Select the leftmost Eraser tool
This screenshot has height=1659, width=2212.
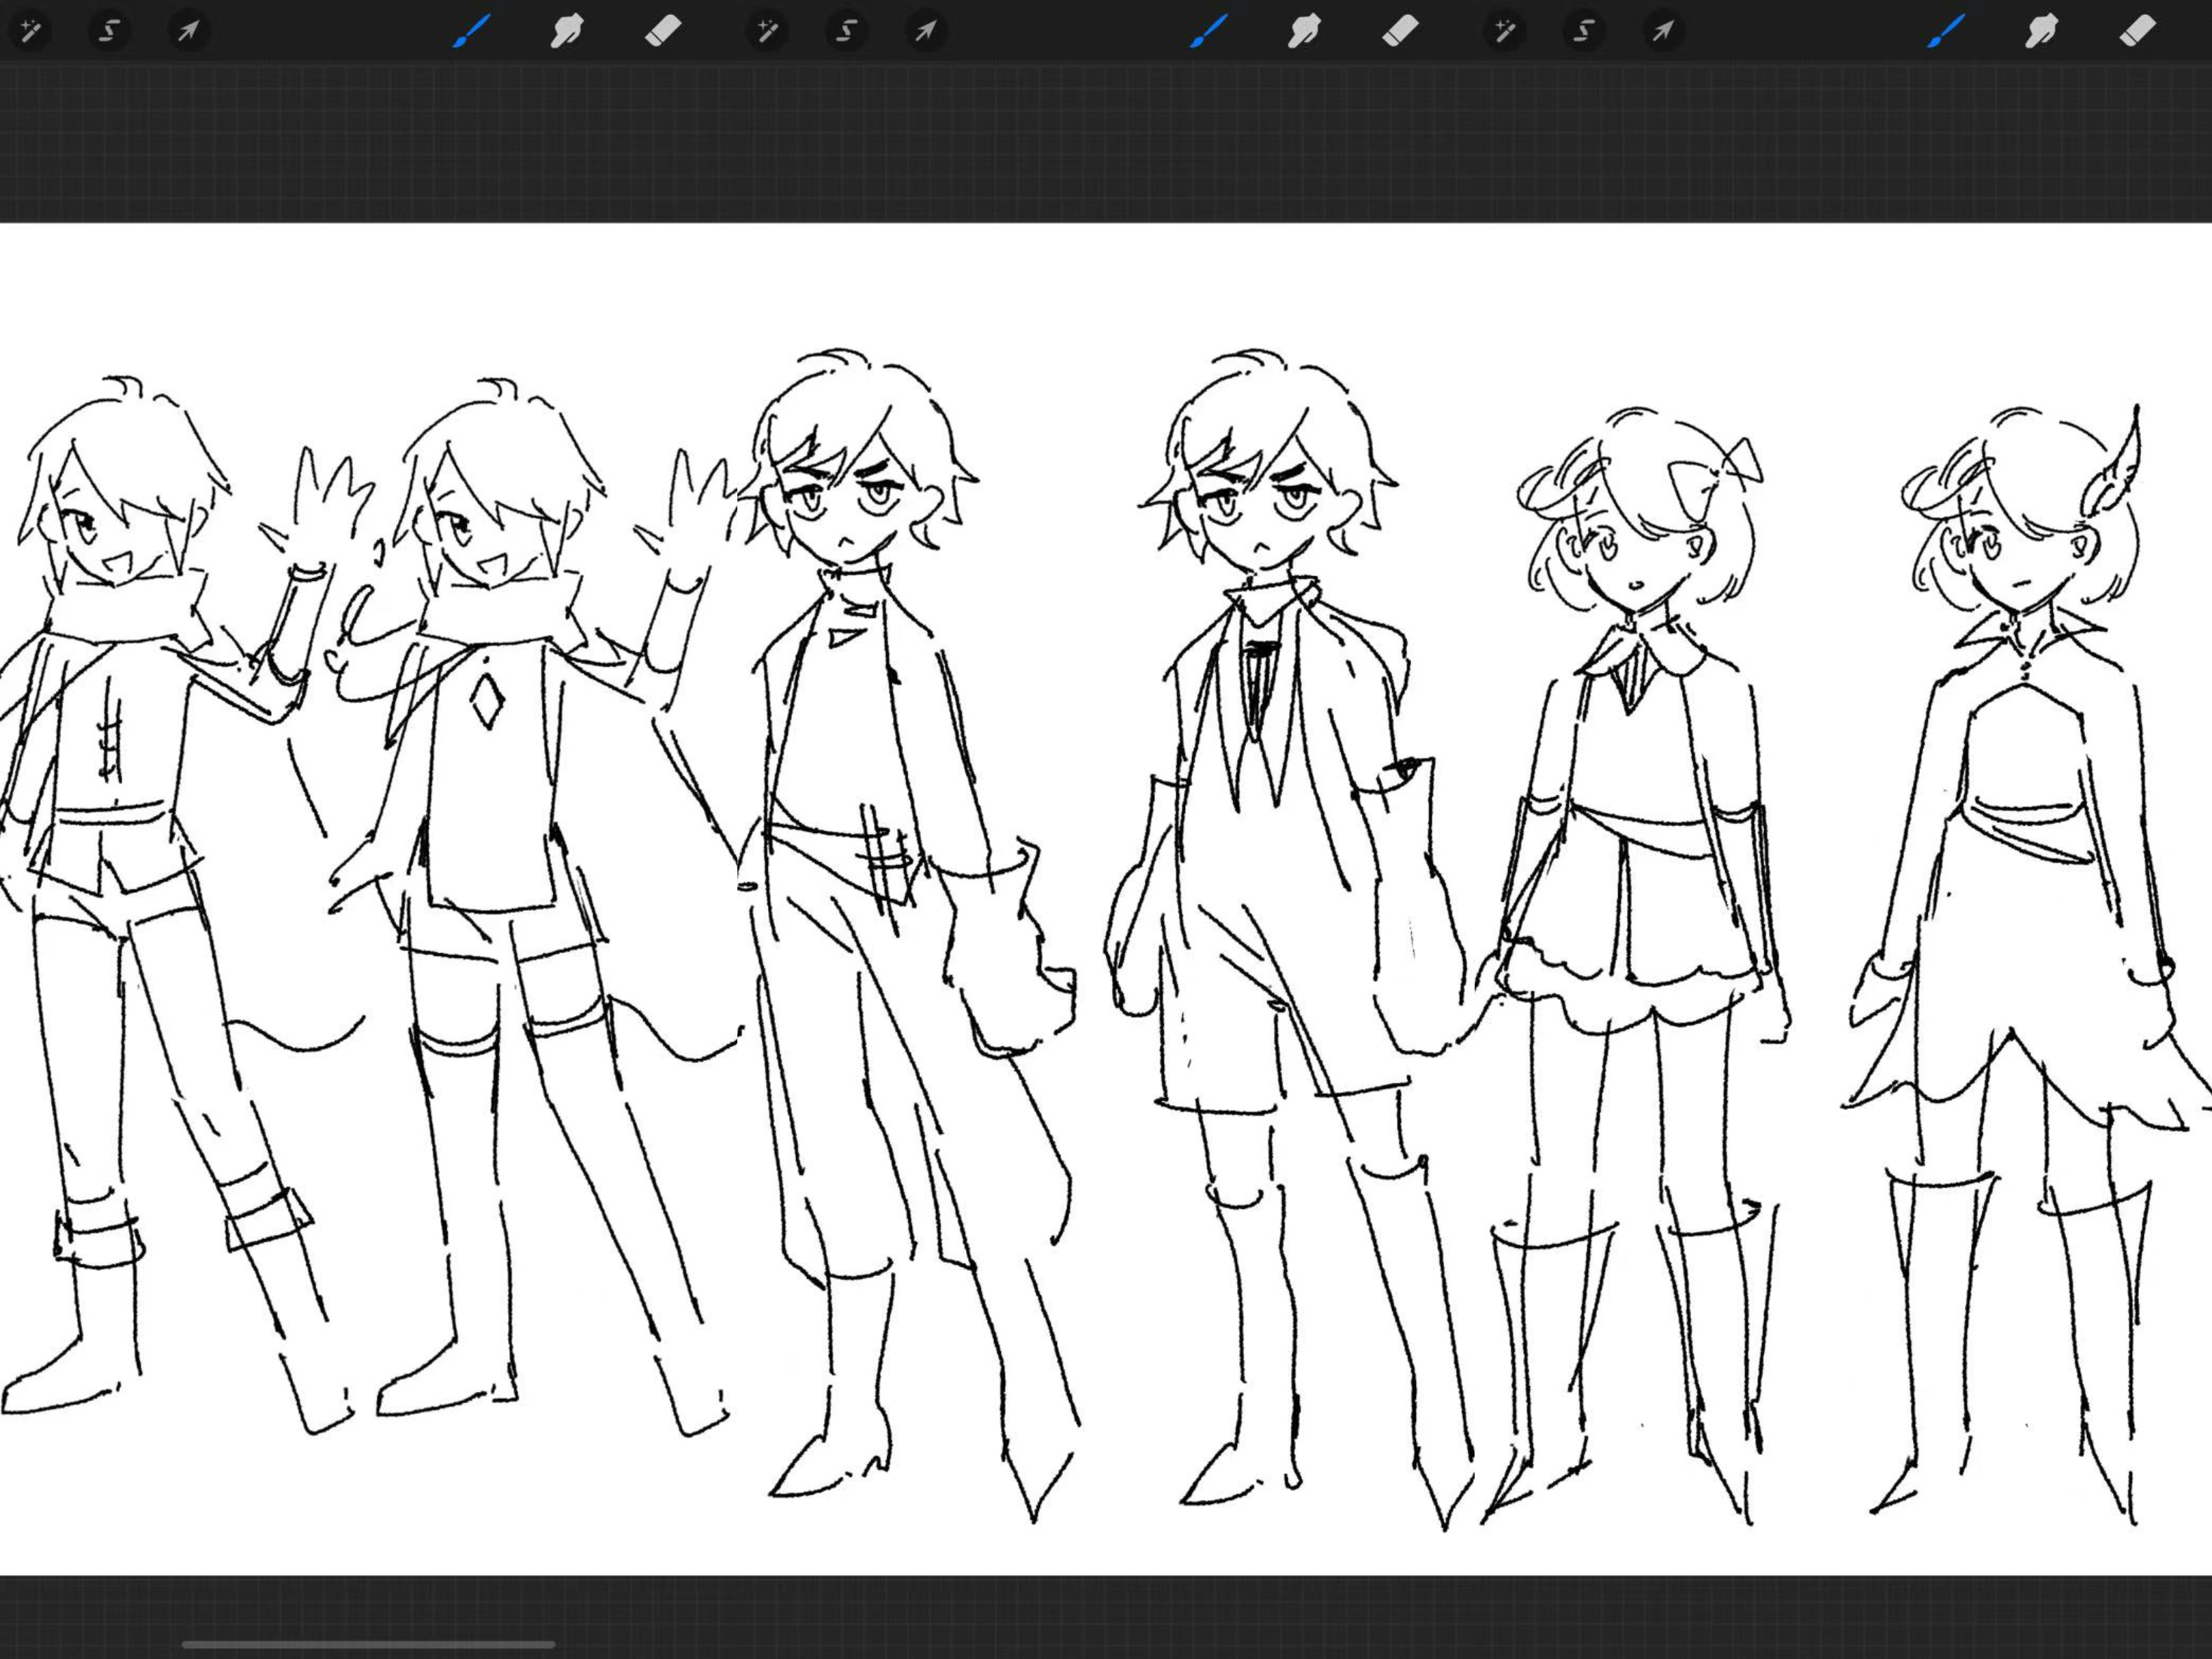(x=663, y=31)
